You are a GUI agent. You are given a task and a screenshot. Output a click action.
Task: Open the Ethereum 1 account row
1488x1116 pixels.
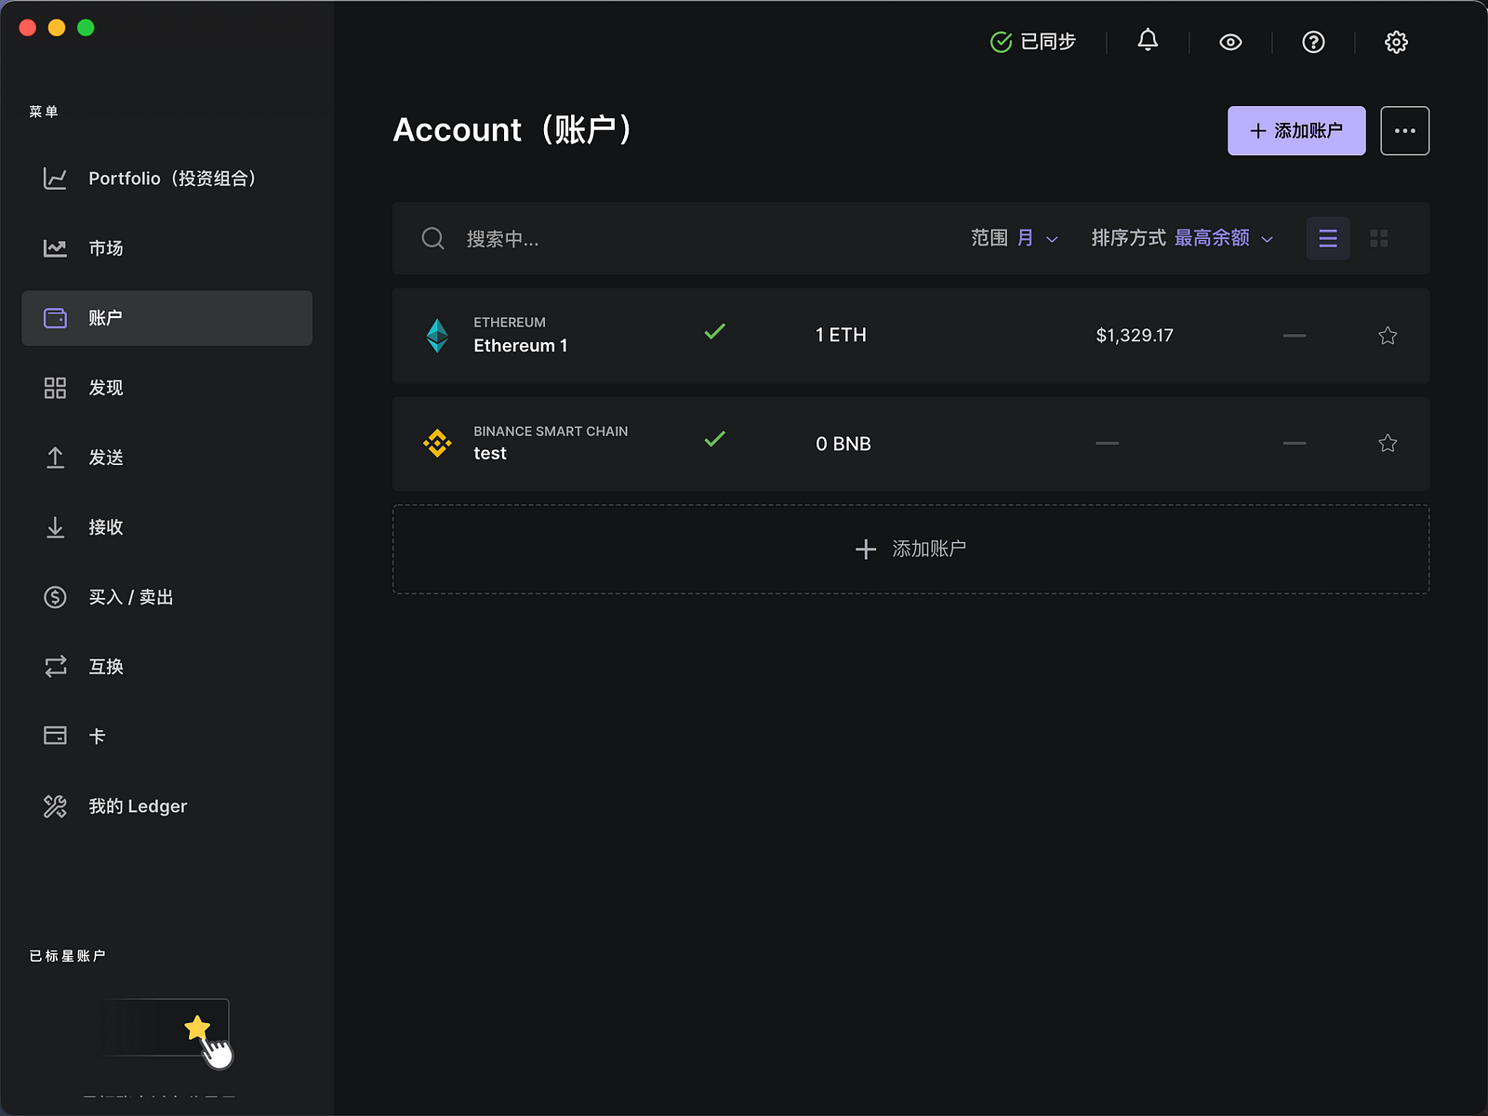pos(910,336)
